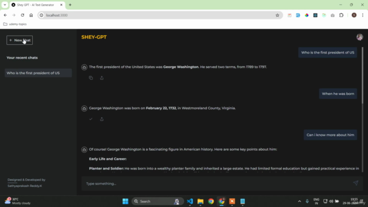This screenshot has width=368, height=207.
Task: Start a New chat
Action: click(20, 40)
